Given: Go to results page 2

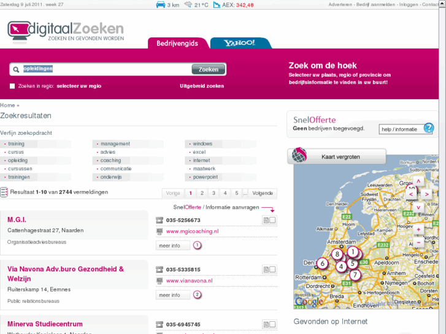Looking at the screenshot, I should pos(202,193).
